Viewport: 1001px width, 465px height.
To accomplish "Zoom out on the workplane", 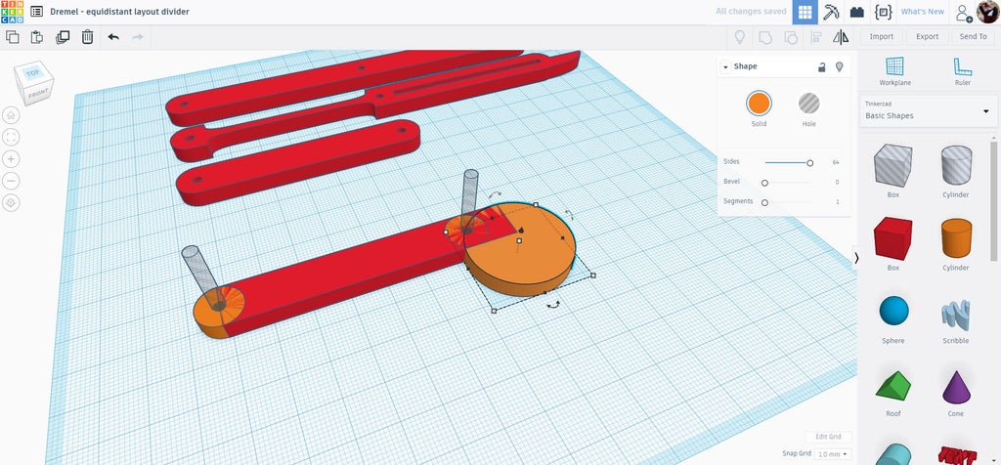I will pyautogui.click(x=11, y=181).
